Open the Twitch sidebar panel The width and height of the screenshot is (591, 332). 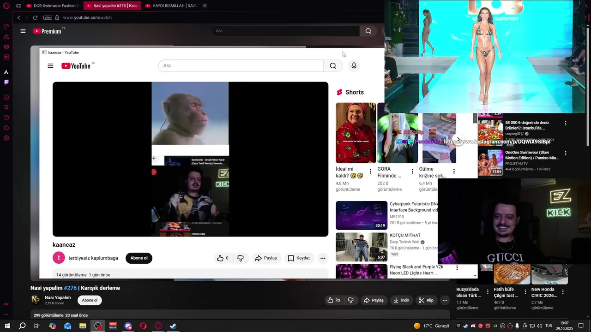6,83
